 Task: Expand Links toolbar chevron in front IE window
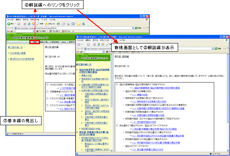[228, 48]
